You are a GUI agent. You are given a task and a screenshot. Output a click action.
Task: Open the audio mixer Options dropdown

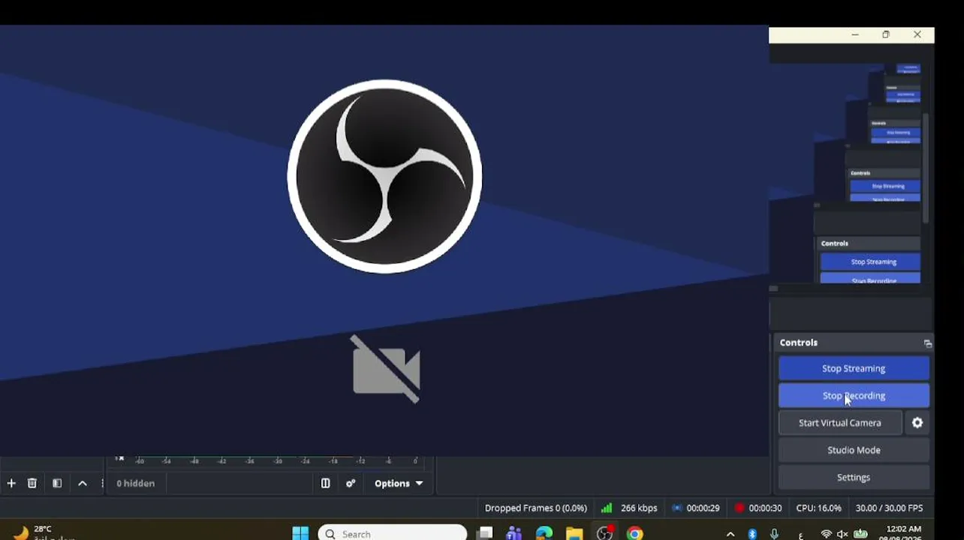pyautogui.click(x=399, y=484)
